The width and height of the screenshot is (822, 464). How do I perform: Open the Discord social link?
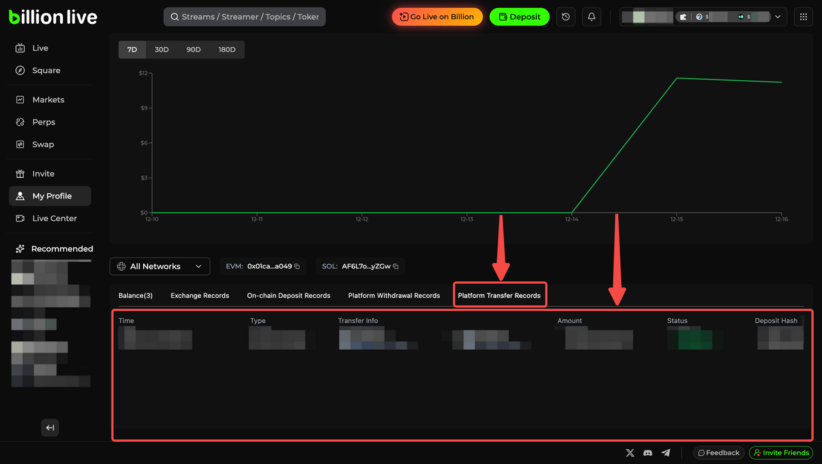648,453
